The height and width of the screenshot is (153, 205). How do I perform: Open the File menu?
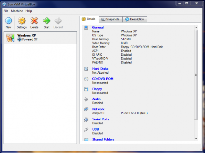click(6, 11)
